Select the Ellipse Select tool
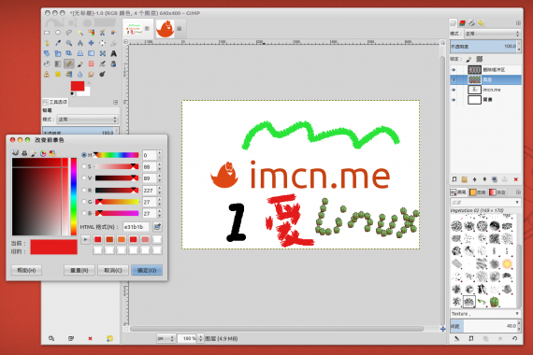Viewport: 533px width, 355px height. tap(58, 33)
